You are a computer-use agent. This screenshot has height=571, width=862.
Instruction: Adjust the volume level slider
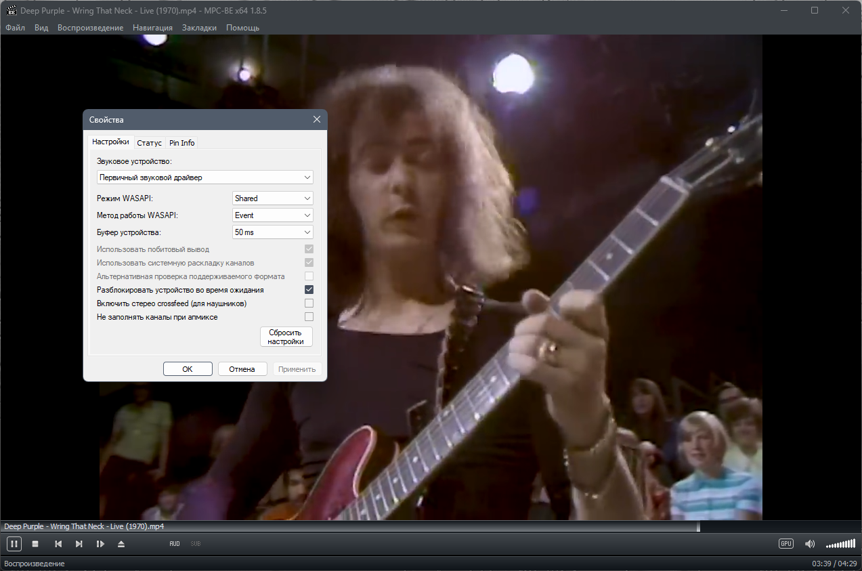coord(840,544)
